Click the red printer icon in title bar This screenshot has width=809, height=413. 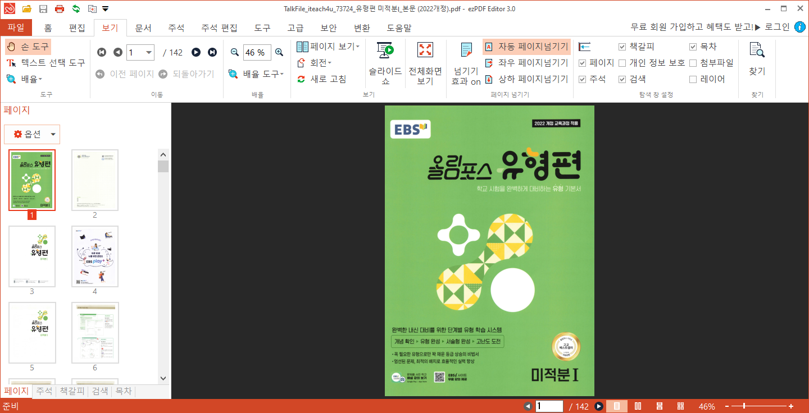(x=59, y=8)
